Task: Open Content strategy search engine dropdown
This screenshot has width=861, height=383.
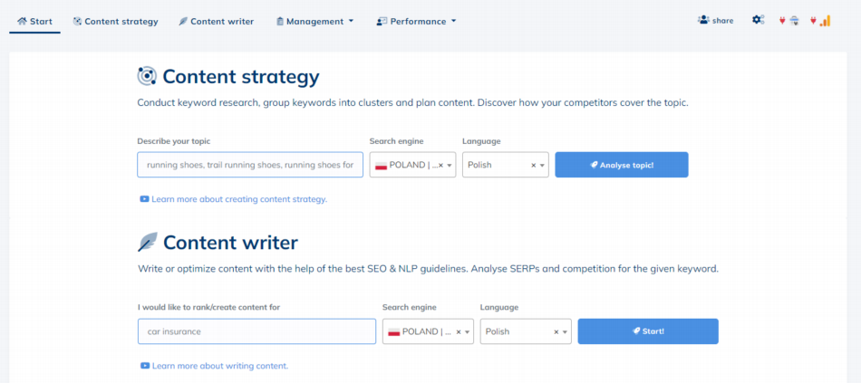Action: (x=450, y=166)
